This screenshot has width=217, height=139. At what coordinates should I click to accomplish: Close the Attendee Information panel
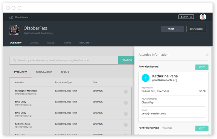click(207, 55)
